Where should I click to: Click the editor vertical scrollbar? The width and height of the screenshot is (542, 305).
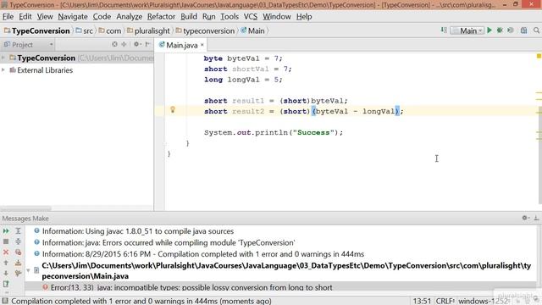click(539, 156)
